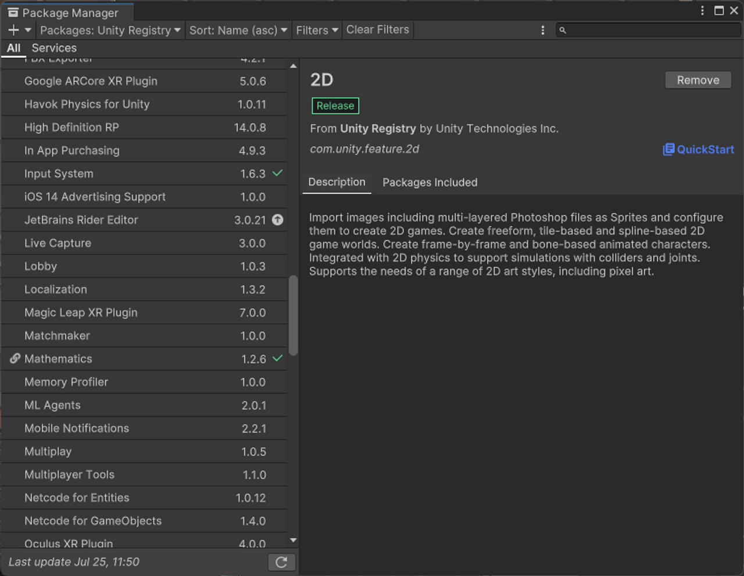This screenshot has width=744, height=576.
Task: Click the package search field
Action: [649, 30]
